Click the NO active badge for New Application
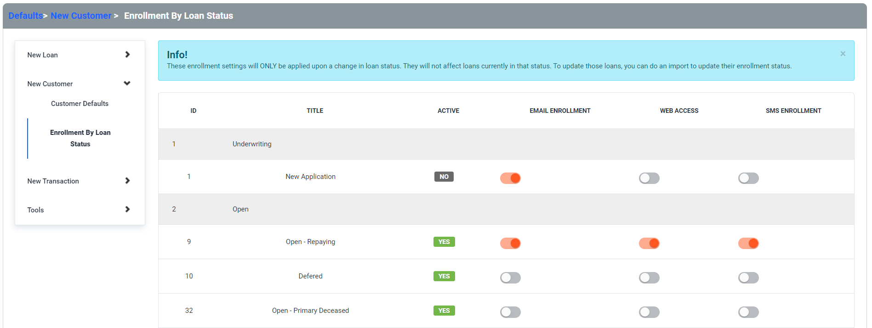The width and height of the screenshot is (872, 328). click(x=444, y=177)
